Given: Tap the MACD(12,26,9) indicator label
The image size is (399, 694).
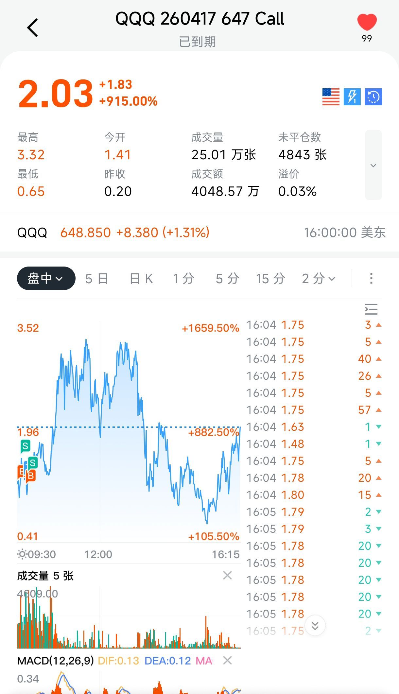Looking at the screenshot, I should 55,661.
